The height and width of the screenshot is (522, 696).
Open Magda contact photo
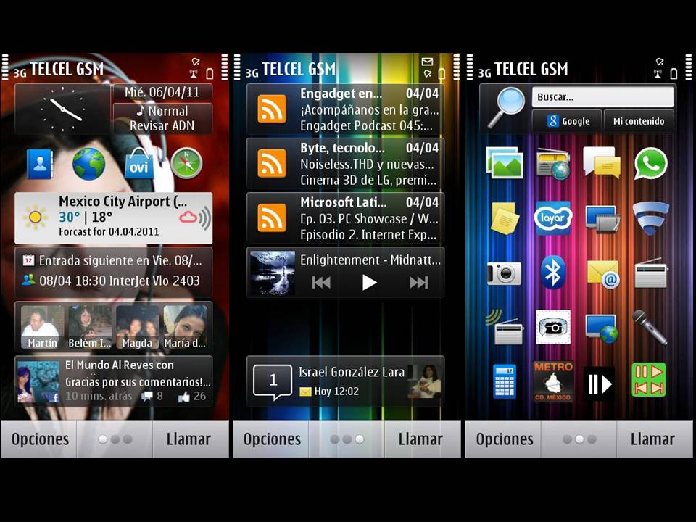pos(137,327)
